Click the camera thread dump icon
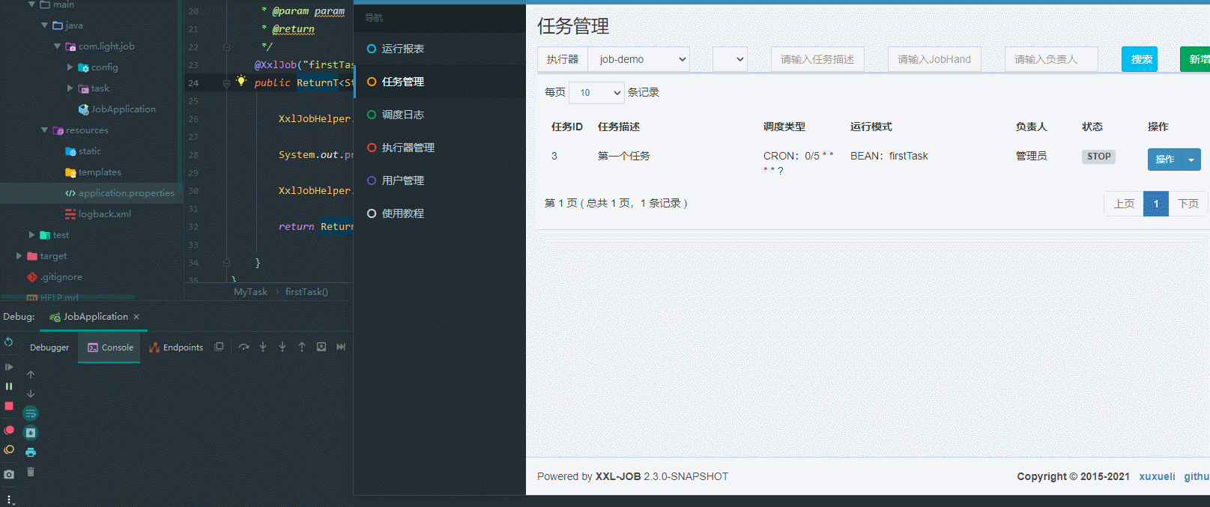This screenshot has width=1210, height=507. point(9,474)
